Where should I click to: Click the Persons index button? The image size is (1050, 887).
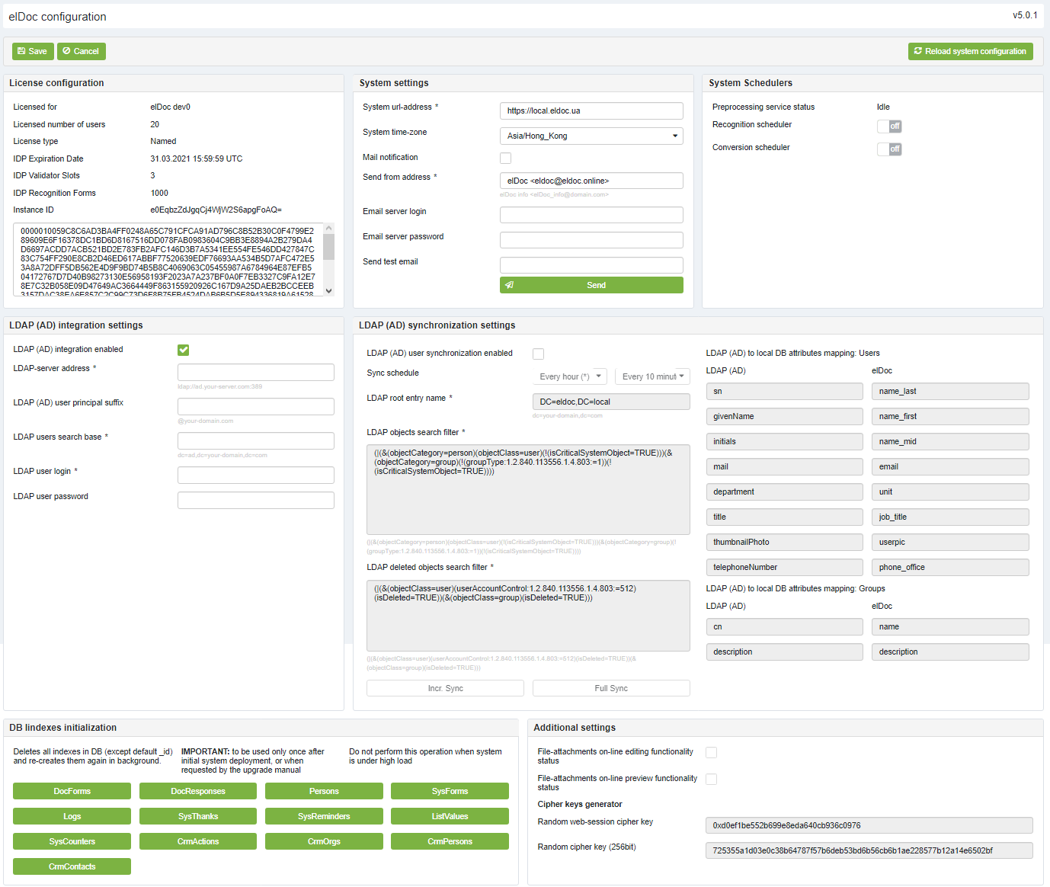pyautogui.click(x=324, y=791)
